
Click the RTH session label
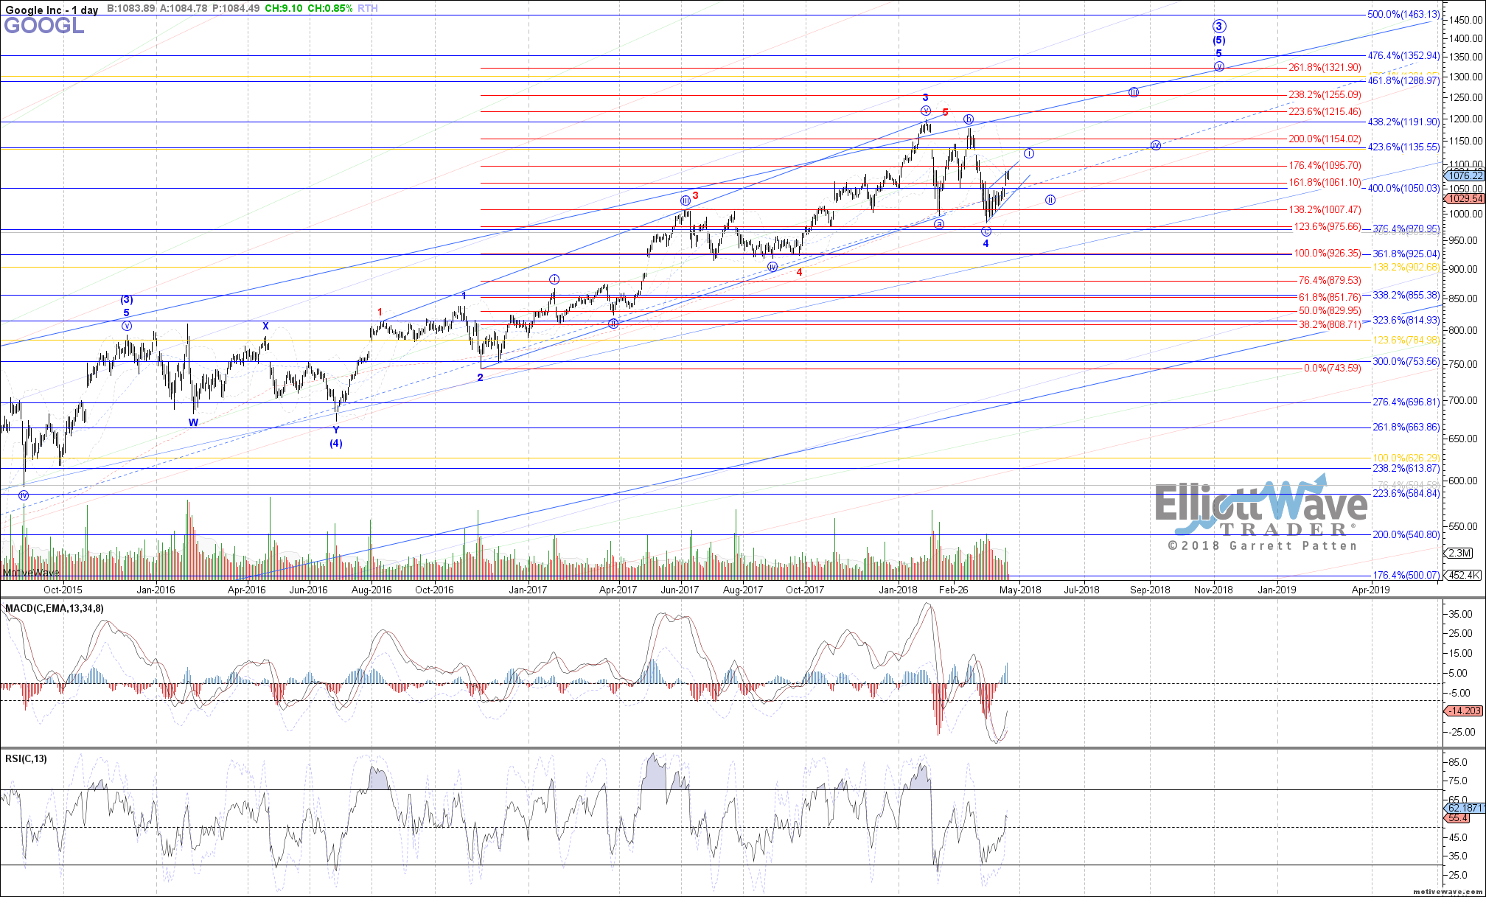(x=367, y=9)
